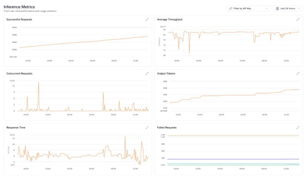This screenshot has height=179, width=306.
Task: Expand the Successful Requests chart to fullscreen
Action: (x=147, y=20)
